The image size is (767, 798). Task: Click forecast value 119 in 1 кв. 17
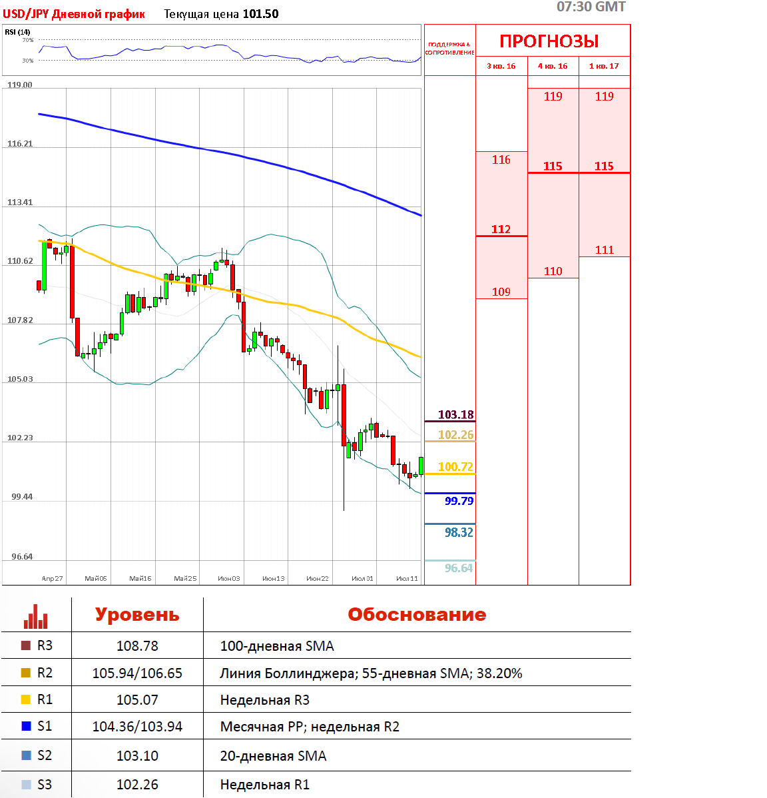tap(605, 97)
